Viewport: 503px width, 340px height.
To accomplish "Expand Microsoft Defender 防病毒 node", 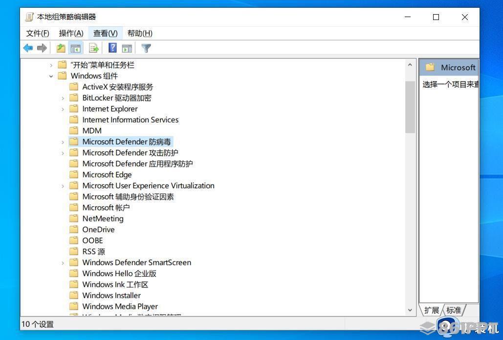I will (63, 142).
